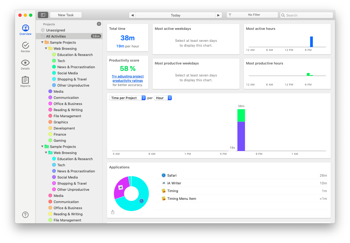Click the color dot next to Tech project

click(x=54, y=61)
